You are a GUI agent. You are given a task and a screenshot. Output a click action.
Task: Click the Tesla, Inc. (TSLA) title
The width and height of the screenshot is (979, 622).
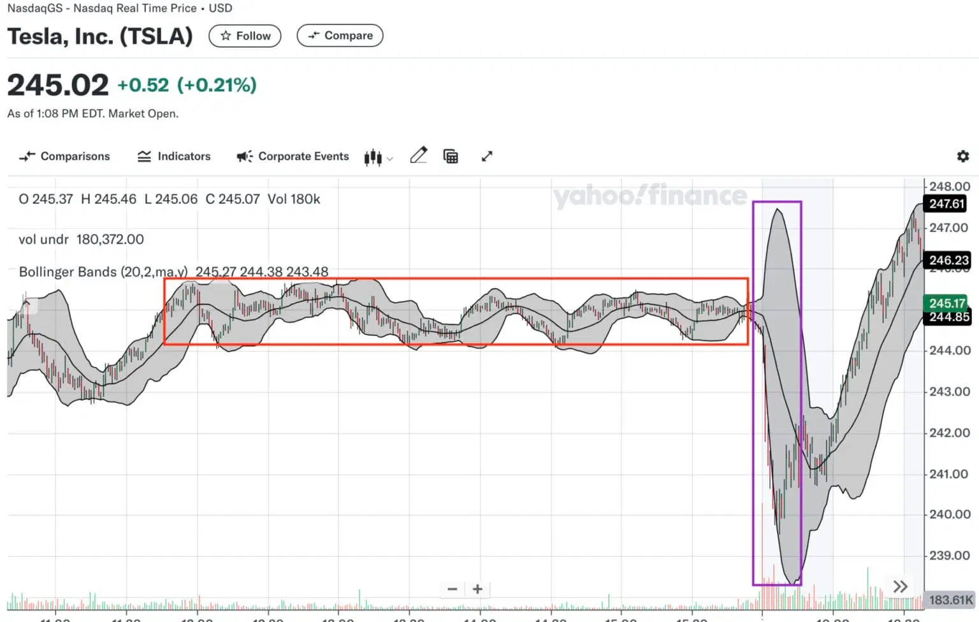coord(99,36)
